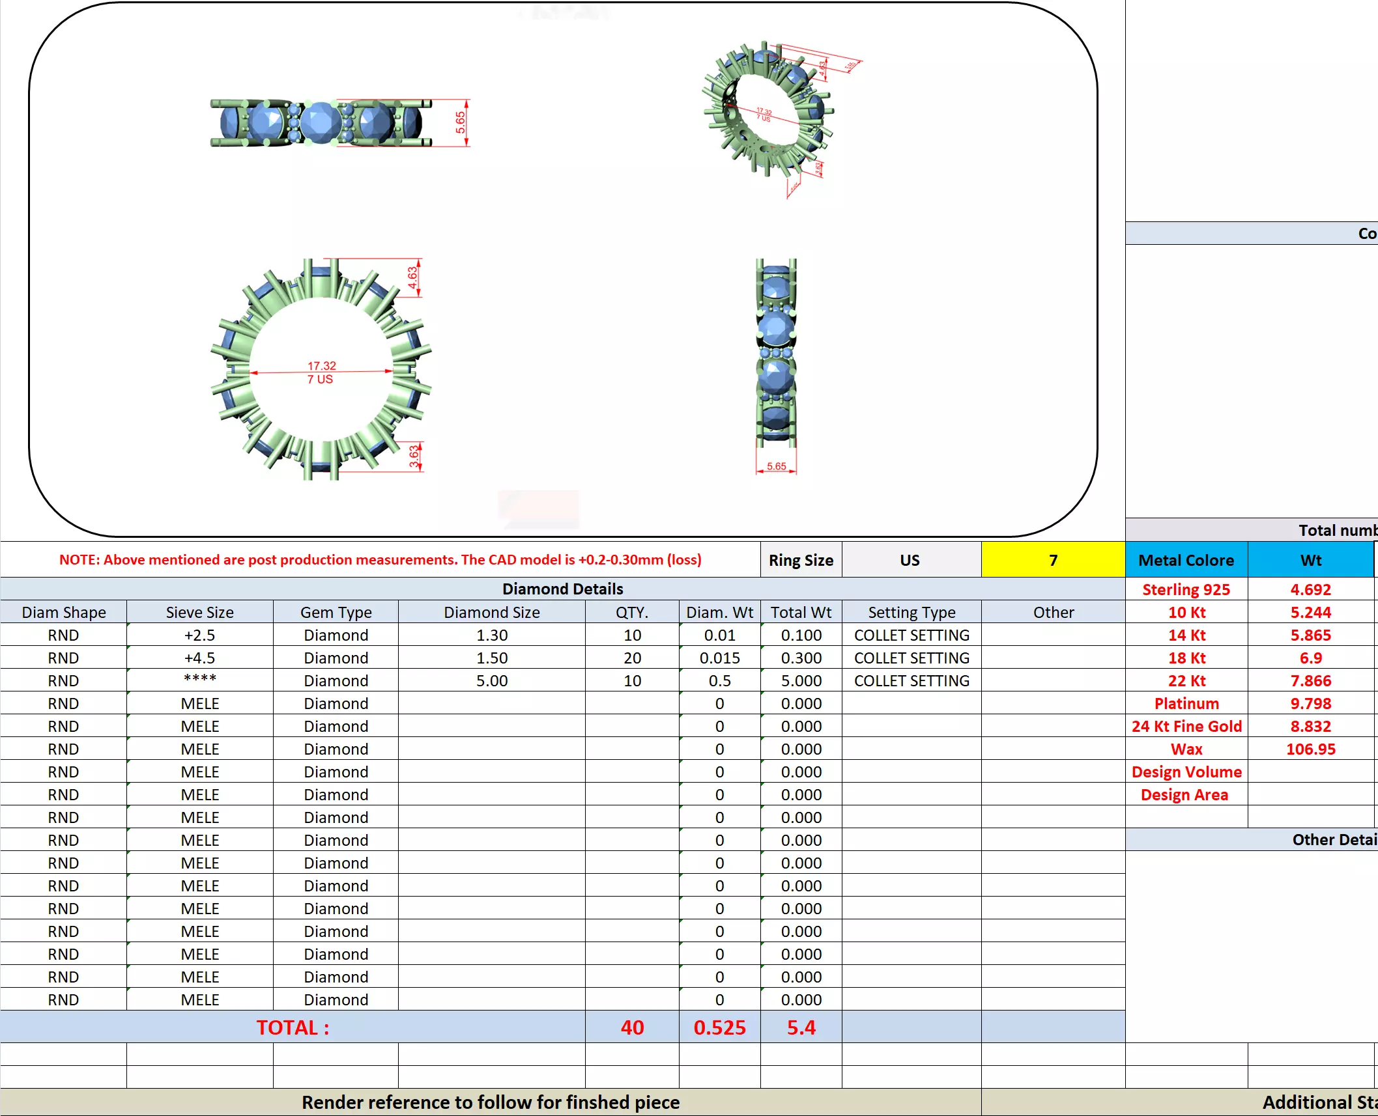This screenshot has width=1378, height=1116.
Task: Select the Render reference footer banner
Action: click(x=490, y=1102)
